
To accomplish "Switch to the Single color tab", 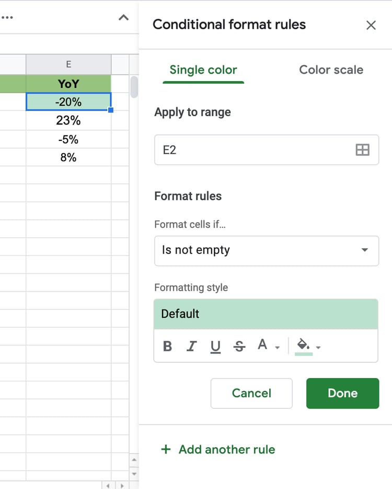I will point(203,70).
